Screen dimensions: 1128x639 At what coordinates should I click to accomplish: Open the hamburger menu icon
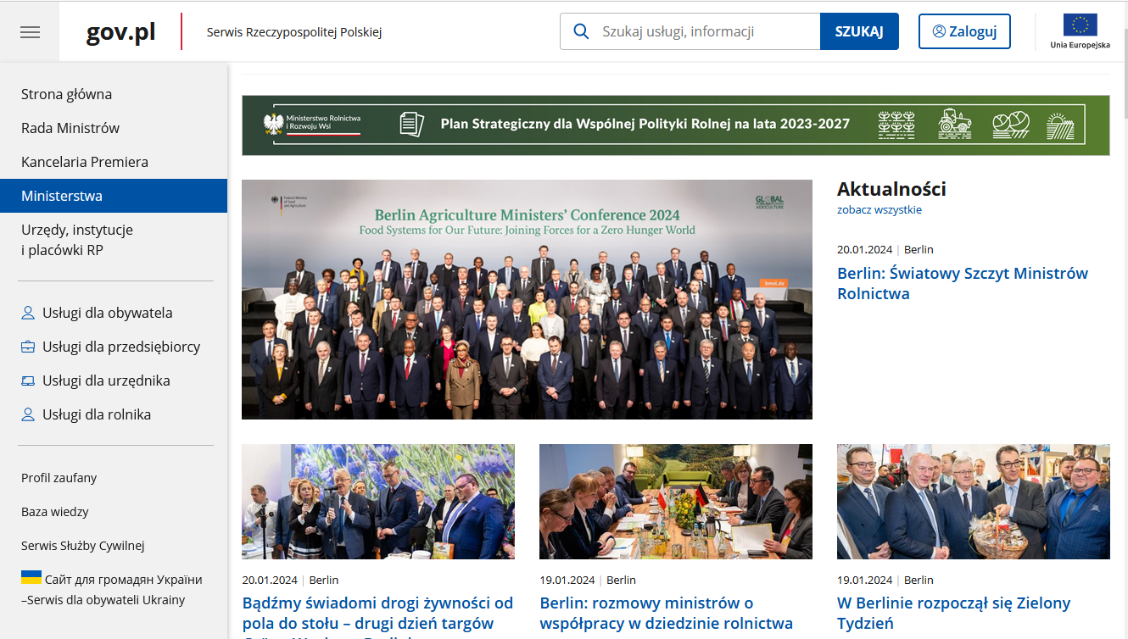[x=30, y=32]
